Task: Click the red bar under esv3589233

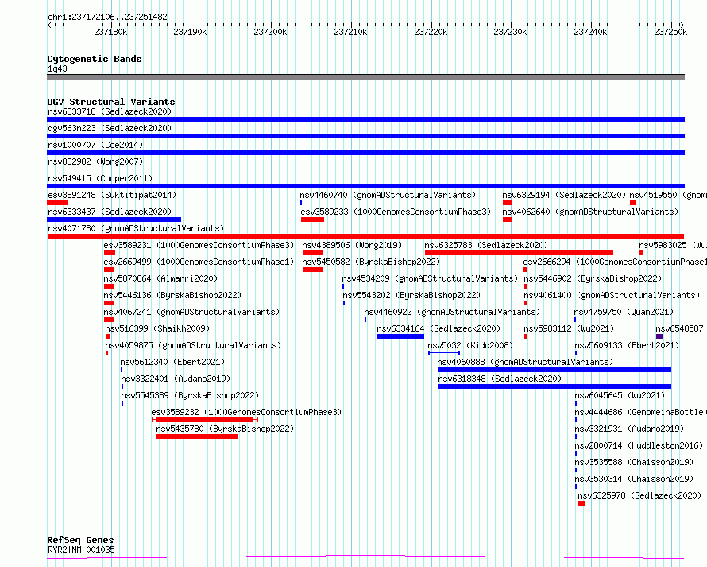Action: 312,219
